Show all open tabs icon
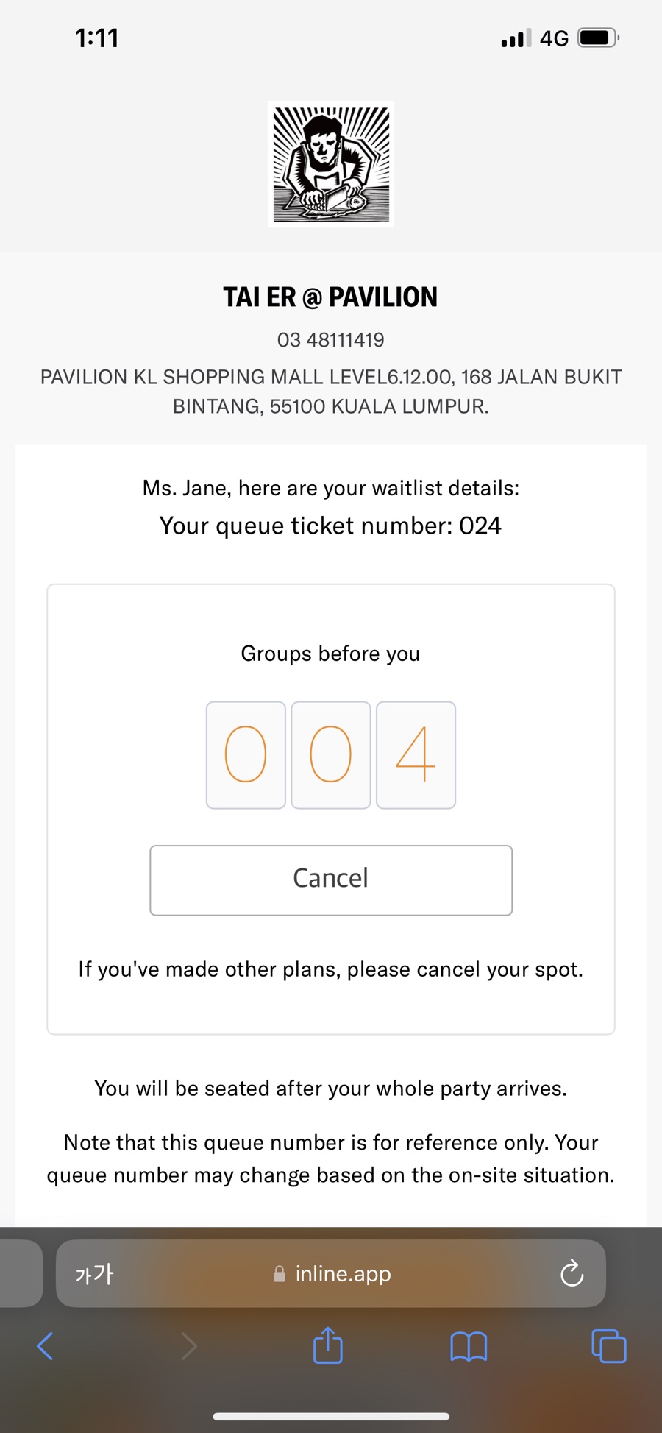 click(609, 1346)
